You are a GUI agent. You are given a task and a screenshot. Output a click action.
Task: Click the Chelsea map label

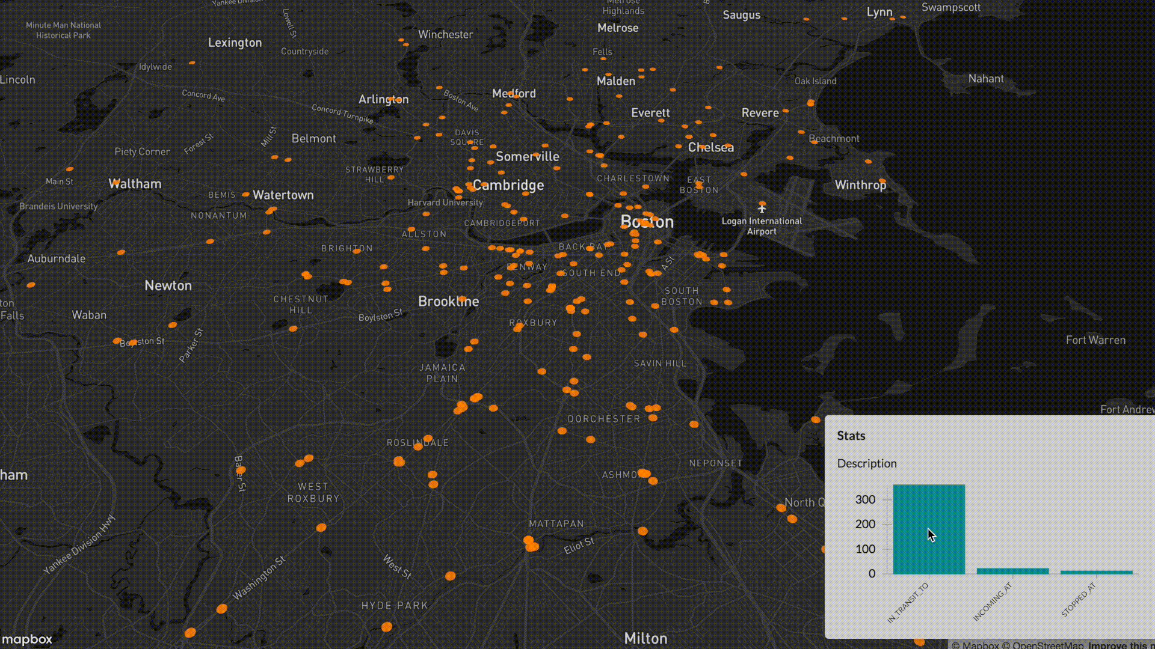pos(710,147)
